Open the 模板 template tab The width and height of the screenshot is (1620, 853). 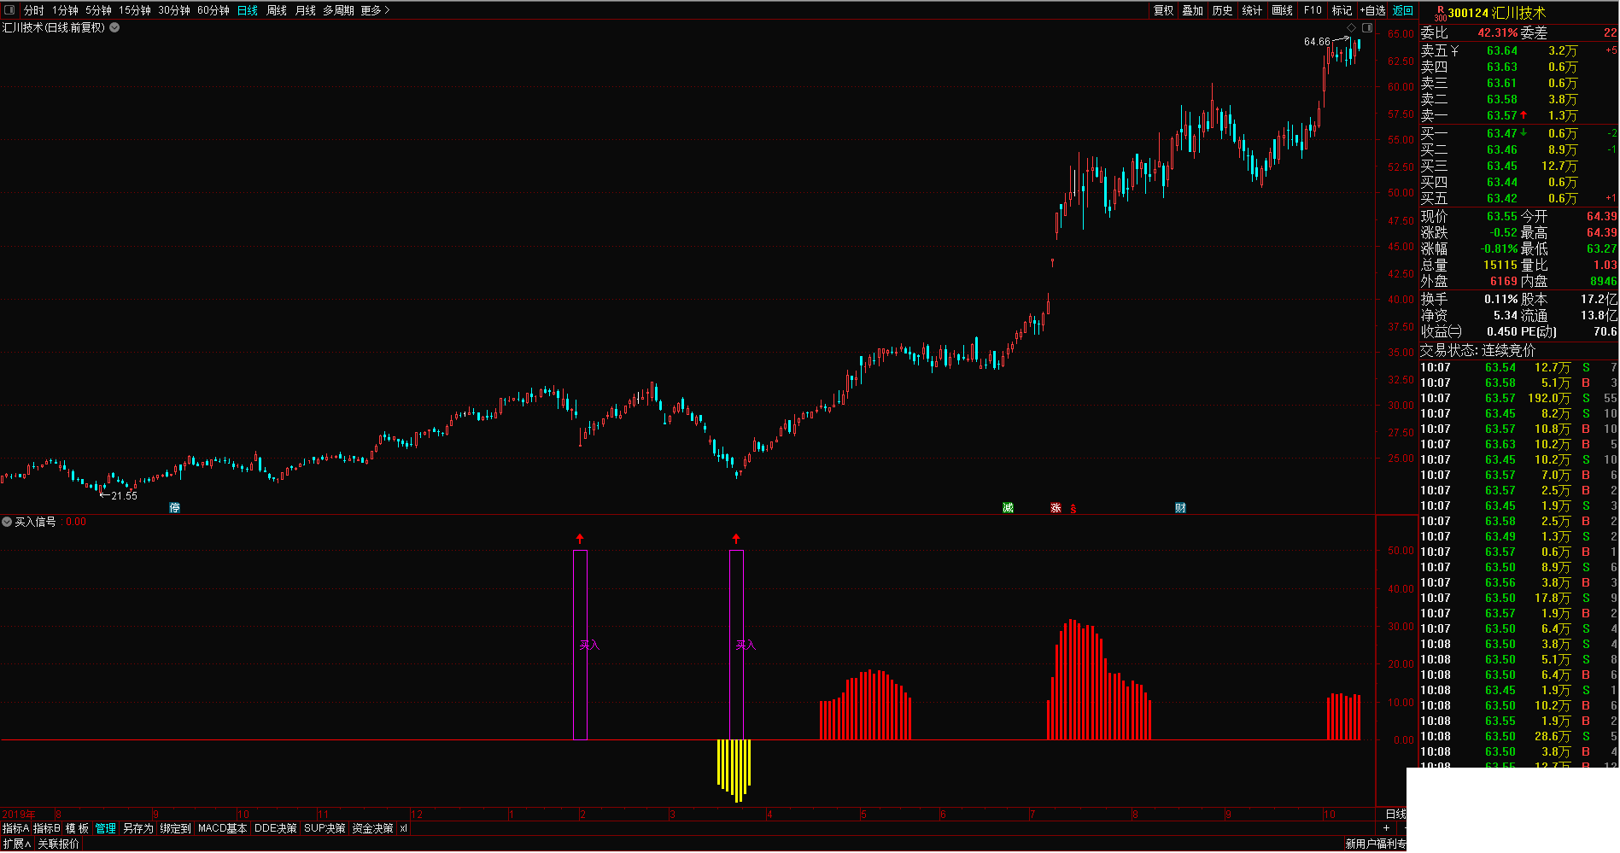(x=77, y=828)
